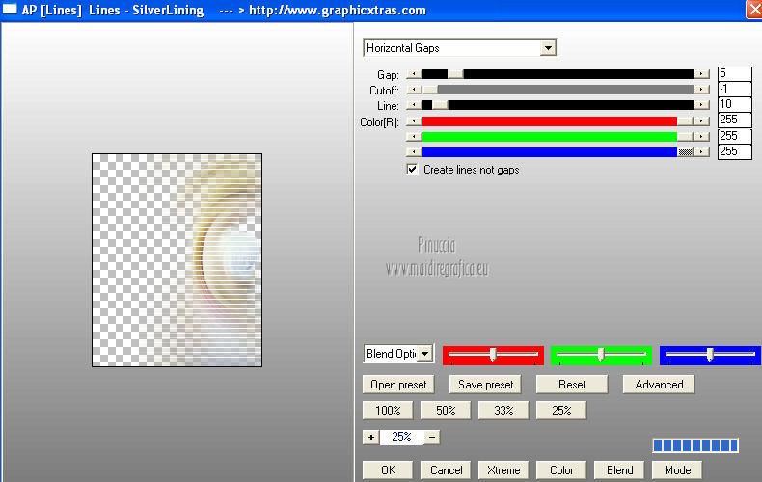Click the blue color value field
This screenshot has width=762, height=482.
(734, 151)
